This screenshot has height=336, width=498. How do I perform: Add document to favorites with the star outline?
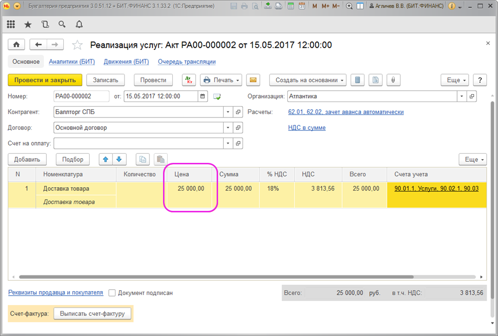(77, 45)
